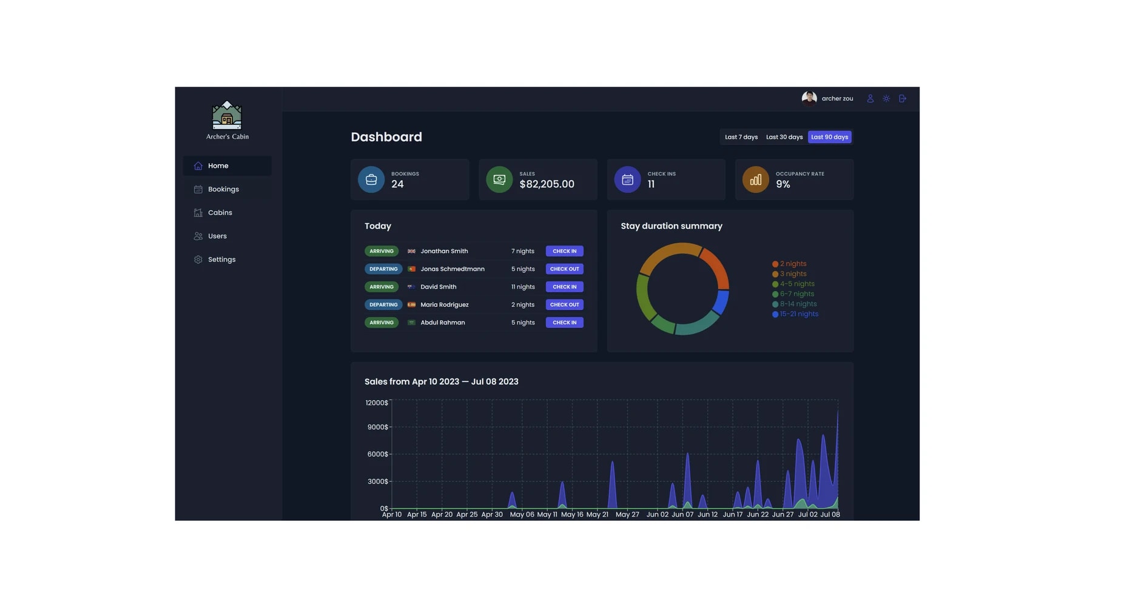Select the Last 90 days filter

point(829,137)
